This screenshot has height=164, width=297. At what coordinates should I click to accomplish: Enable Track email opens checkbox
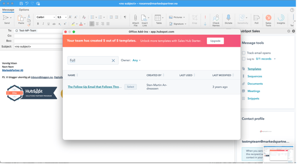point(244,53)
